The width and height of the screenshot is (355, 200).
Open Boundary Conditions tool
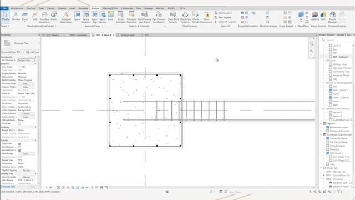click(44, 17)
